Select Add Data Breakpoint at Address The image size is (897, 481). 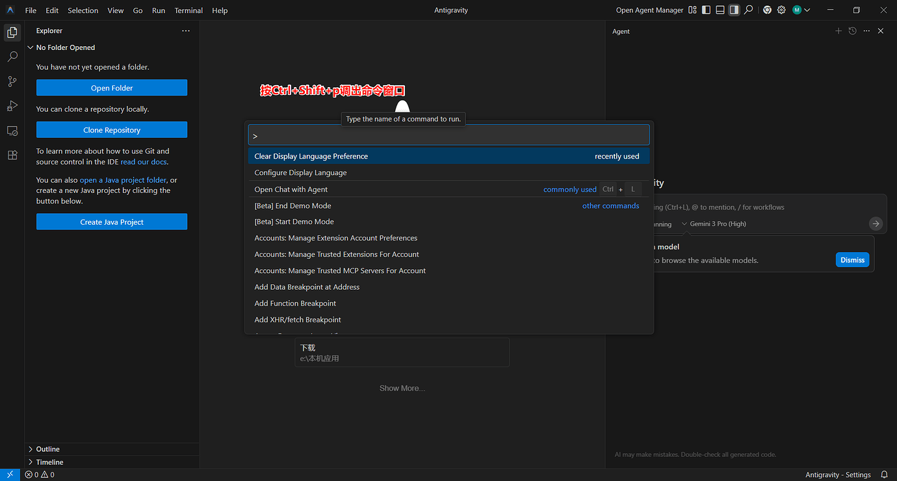coord(448,287)
